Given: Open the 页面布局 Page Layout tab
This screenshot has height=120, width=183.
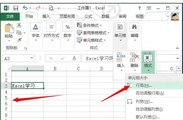Looking at the screenshot, I should [67, 16].
